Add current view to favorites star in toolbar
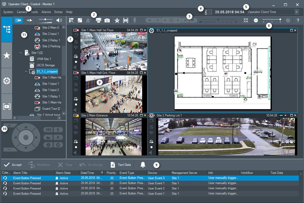The height and width of the screenshot is (203, 304). tap(117, 21)
